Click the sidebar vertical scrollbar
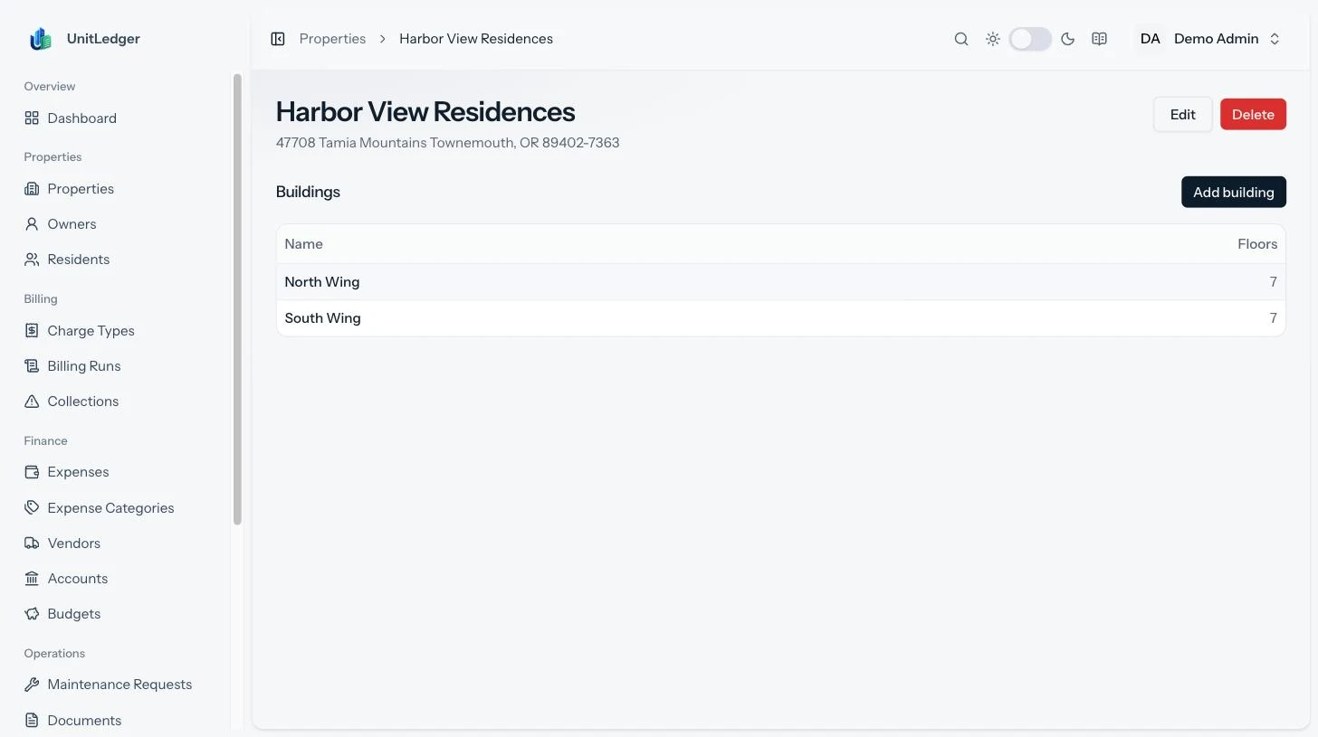Screen dimensions: 1318x737 click(237, 298)
